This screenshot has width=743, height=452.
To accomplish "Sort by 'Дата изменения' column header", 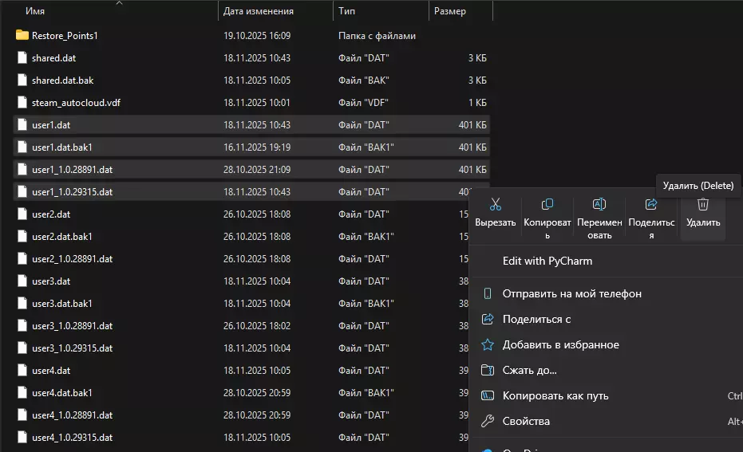I will coord(259,11).
